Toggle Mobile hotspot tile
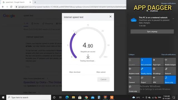Viewport: 178px width, 100px height. 170,62
